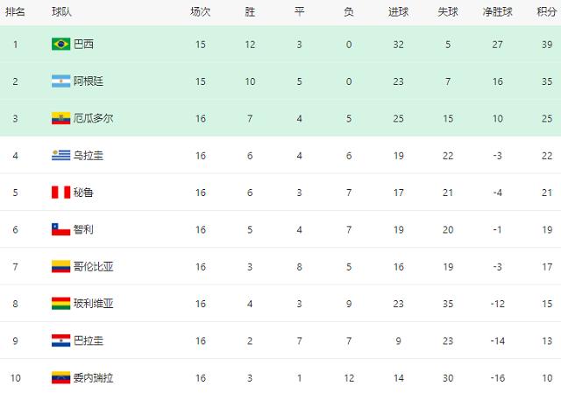Viewport: 561px width, 393px height.
Task: Click the Uruguay flag icon
Action: [60, 156]
